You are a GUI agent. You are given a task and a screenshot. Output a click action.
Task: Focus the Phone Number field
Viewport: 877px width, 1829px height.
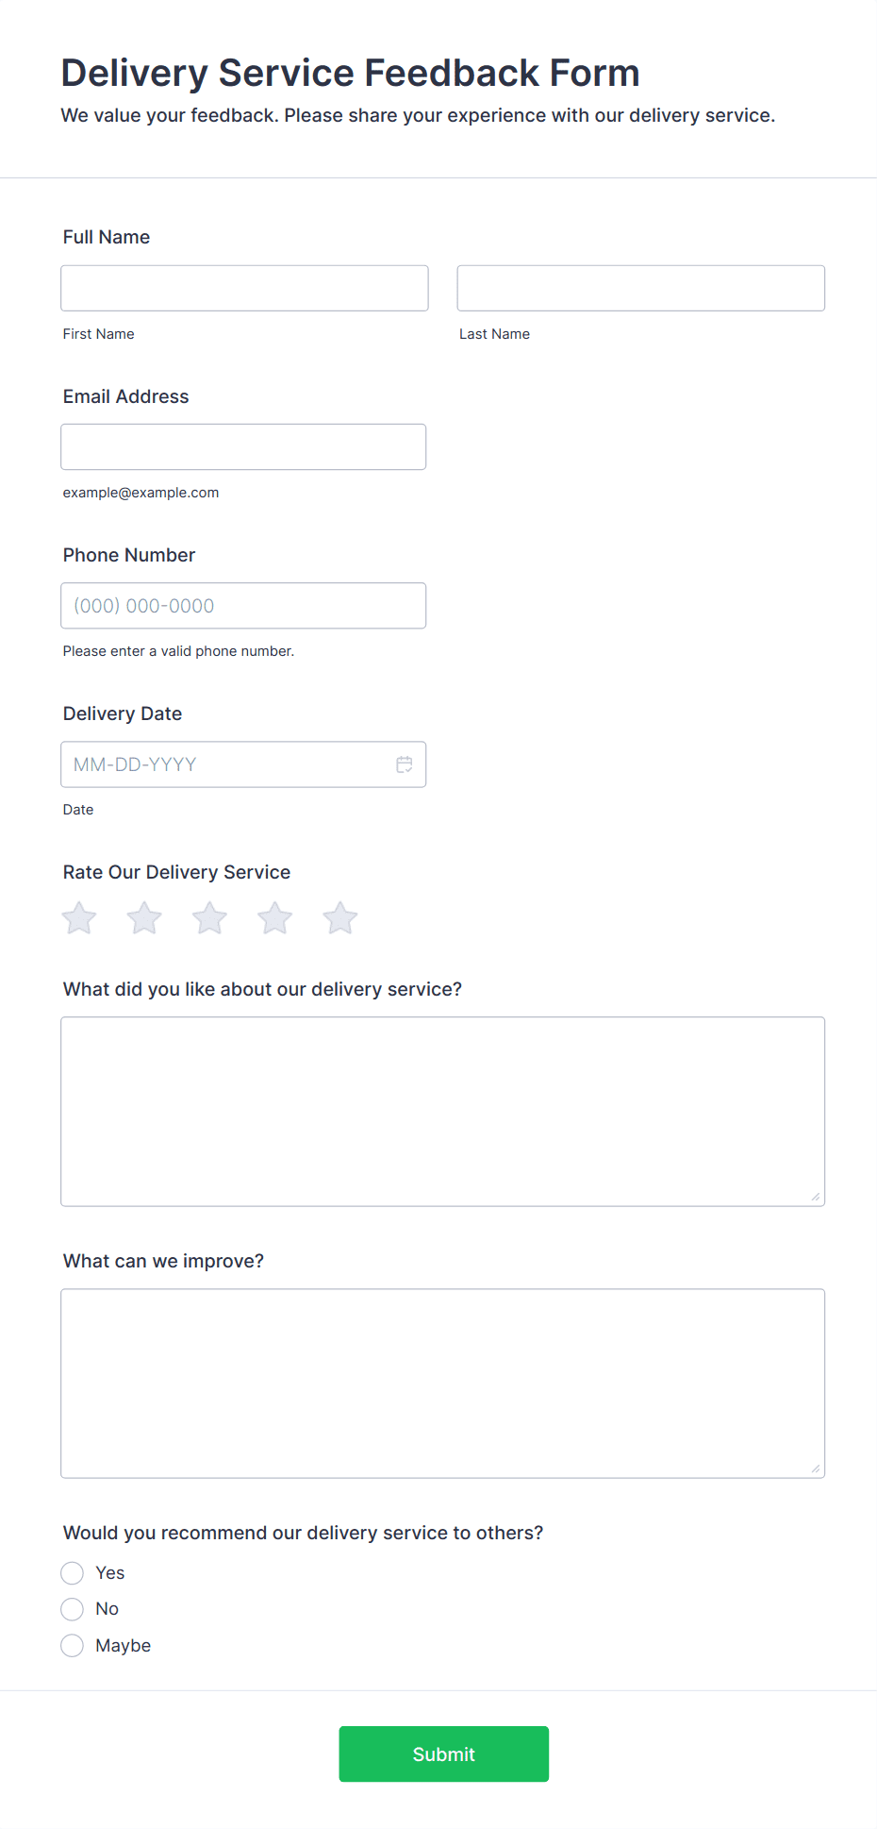(x=243, y=606)
